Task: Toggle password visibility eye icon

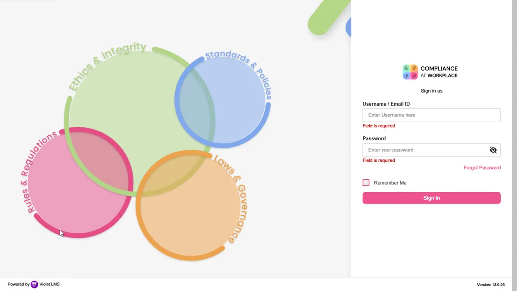Action: [x=493, y=150]
